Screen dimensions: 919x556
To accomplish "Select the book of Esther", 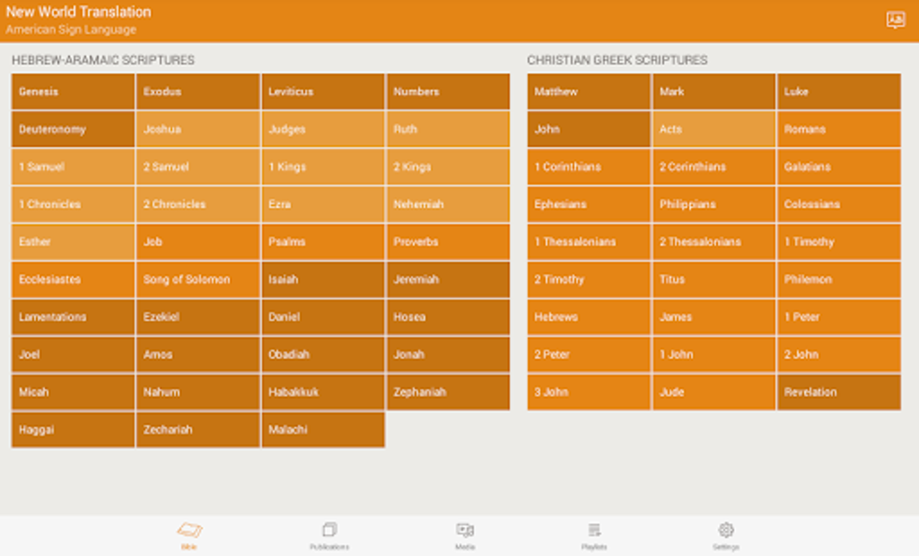I will coord(72,241).
